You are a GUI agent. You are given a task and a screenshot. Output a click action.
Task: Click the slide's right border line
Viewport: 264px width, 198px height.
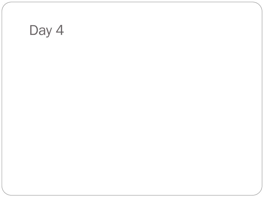tap(262, 99)
